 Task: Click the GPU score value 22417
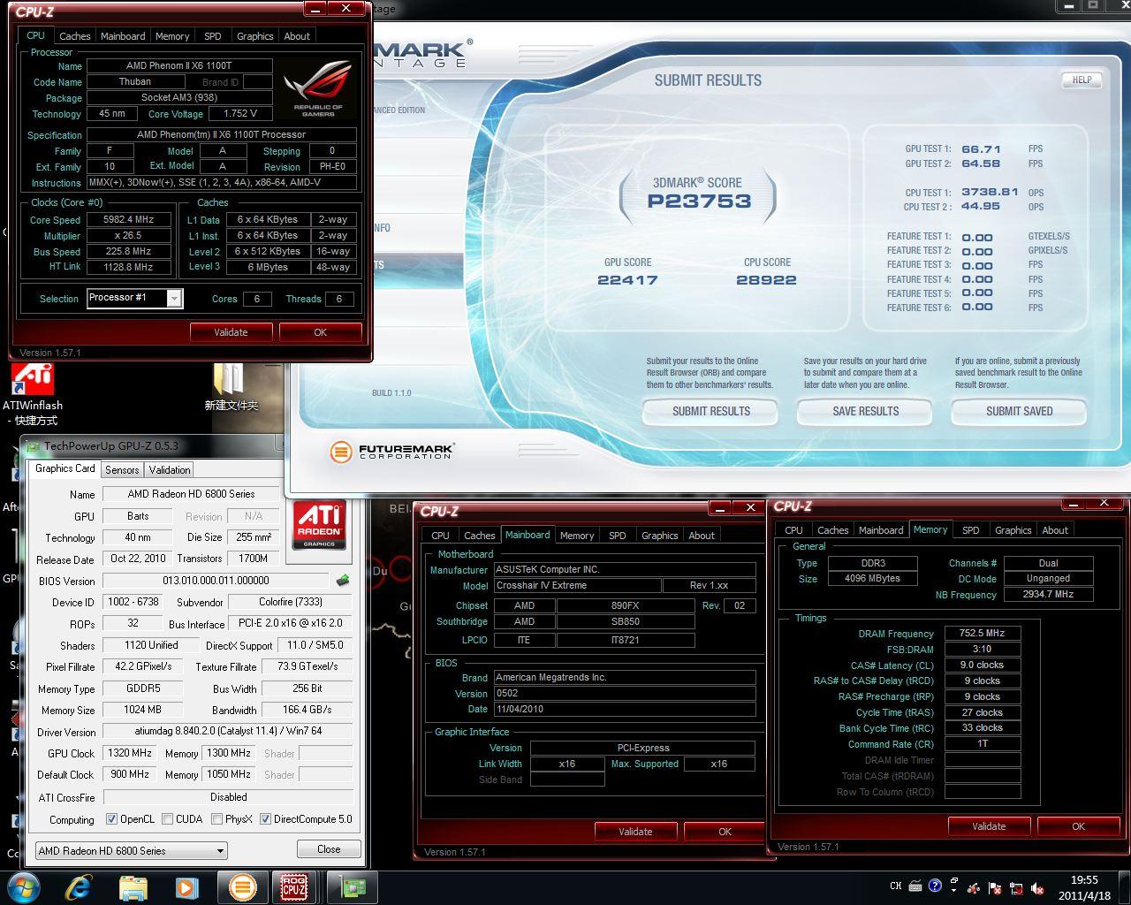(x=627, y=280)
